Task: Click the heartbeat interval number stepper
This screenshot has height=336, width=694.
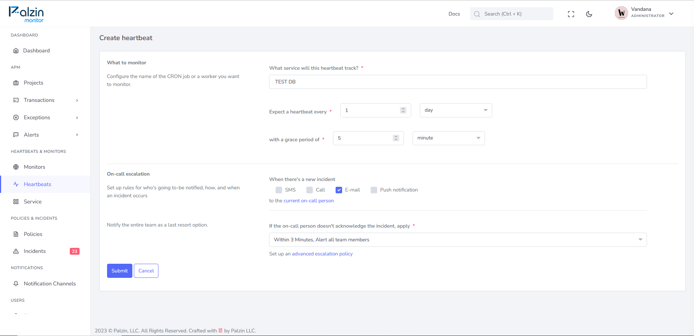Action: coord(403,110)
